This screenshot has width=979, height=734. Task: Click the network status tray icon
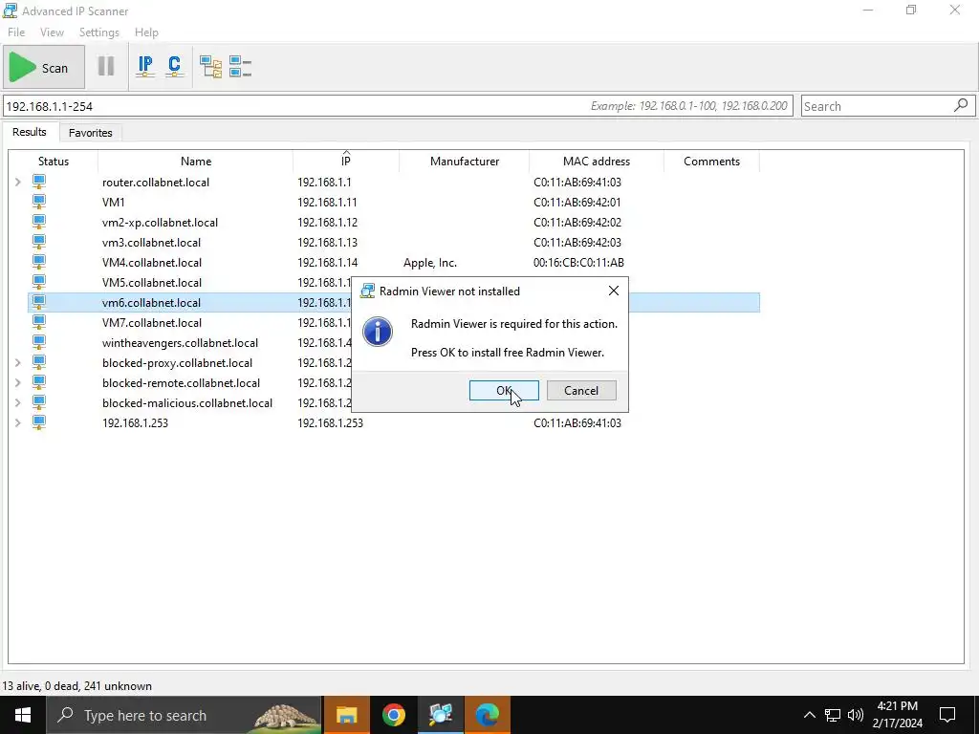pyautogui.click(x=833, y=715)
